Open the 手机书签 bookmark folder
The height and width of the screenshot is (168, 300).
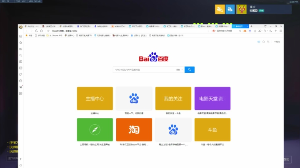(x=40, y=35)
